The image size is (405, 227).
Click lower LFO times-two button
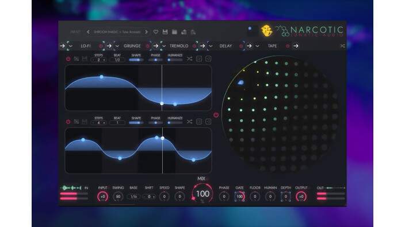point(208,122)
